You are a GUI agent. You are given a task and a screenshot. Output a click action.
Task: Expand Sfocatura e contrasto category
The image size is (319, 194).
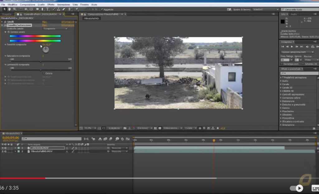click(281, 122)
